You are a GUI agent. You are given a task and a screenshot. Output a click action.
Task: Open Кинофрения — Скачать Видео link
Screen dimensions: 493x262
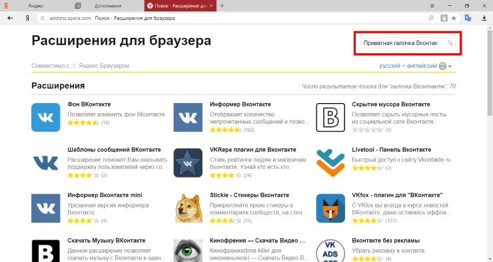point(257,241)
